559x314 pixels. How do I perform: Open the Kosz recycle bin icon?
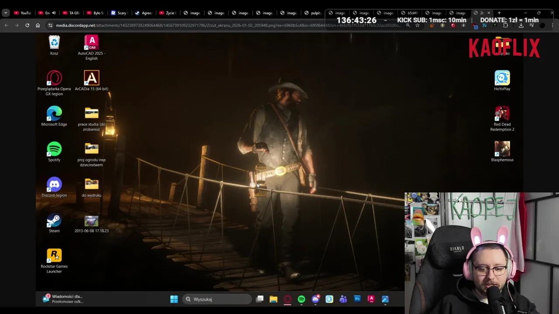click(54, 46)
